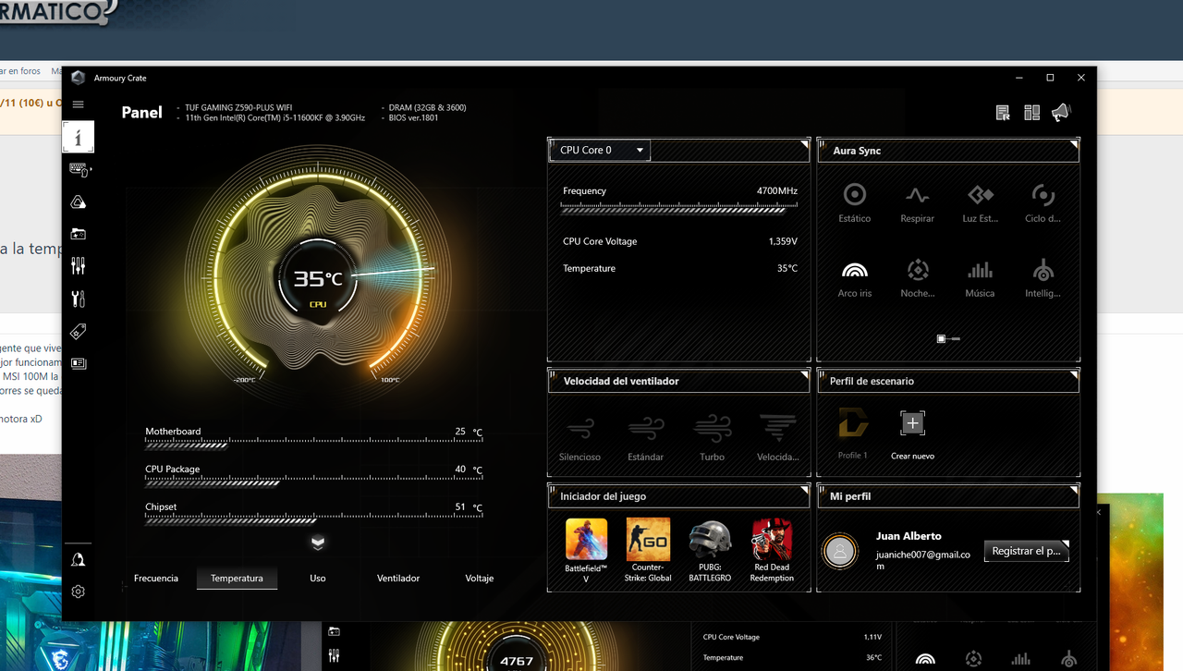Choose the Turbo fan mode
This screenshot has height=671, width=1183.
coord(712,438)
